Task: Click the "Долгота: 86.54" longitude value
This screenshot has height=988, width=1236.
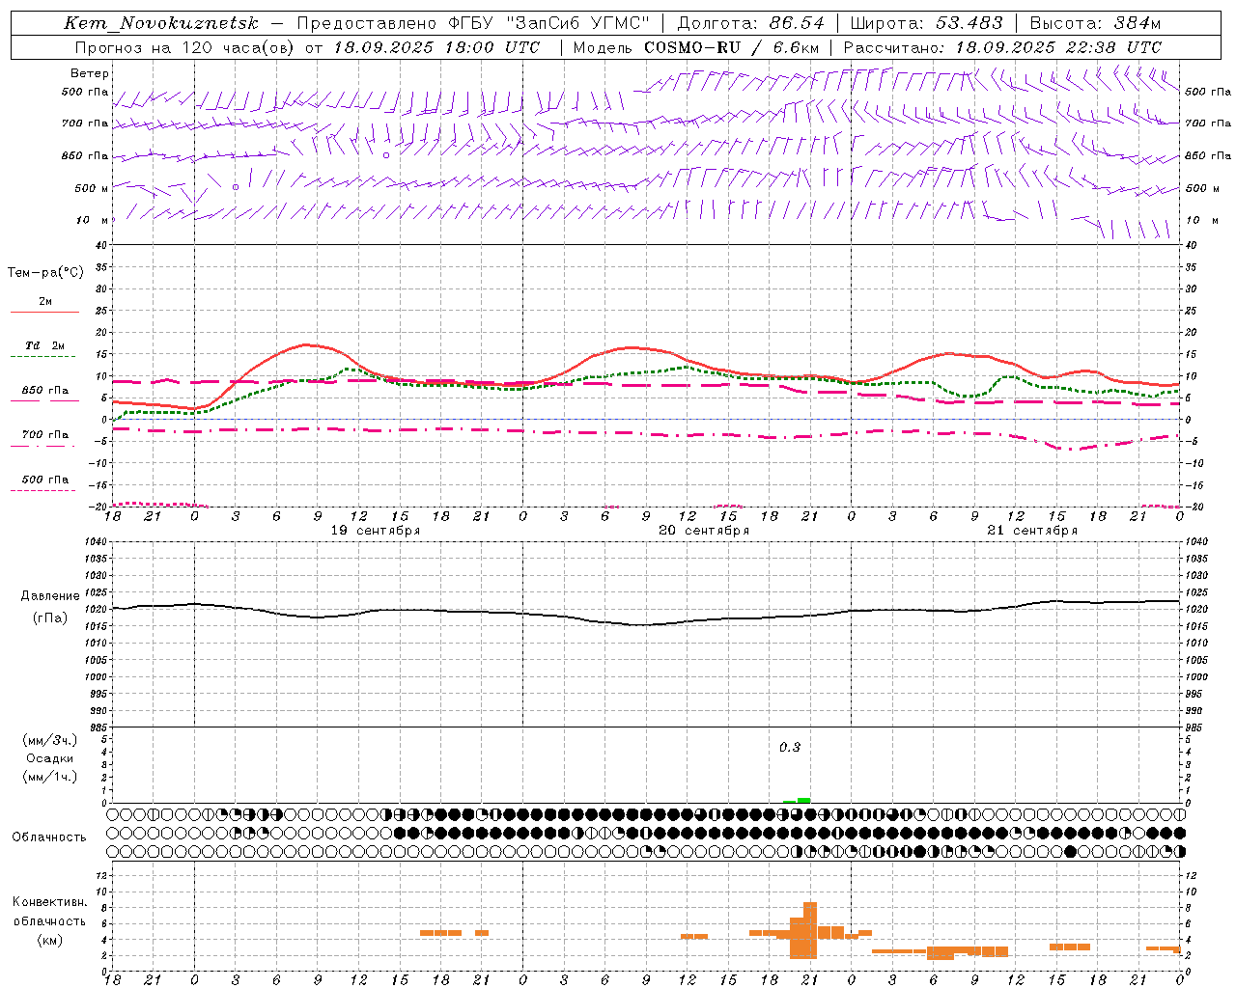Action: [750, 23]
